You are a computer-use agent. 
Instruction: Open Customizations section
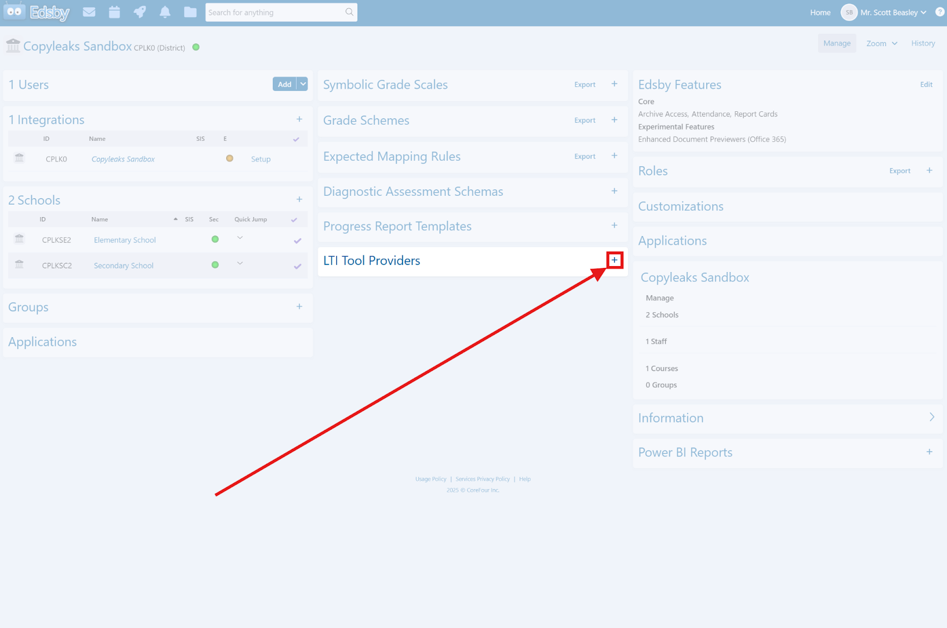[x=681, y=206]
